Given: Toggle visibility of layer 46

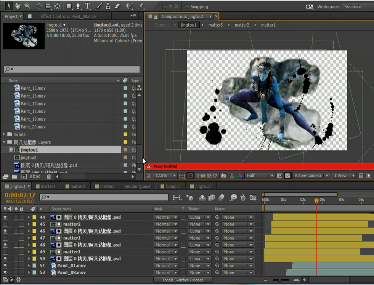Looking at the screenshot, I should [5, 231].
